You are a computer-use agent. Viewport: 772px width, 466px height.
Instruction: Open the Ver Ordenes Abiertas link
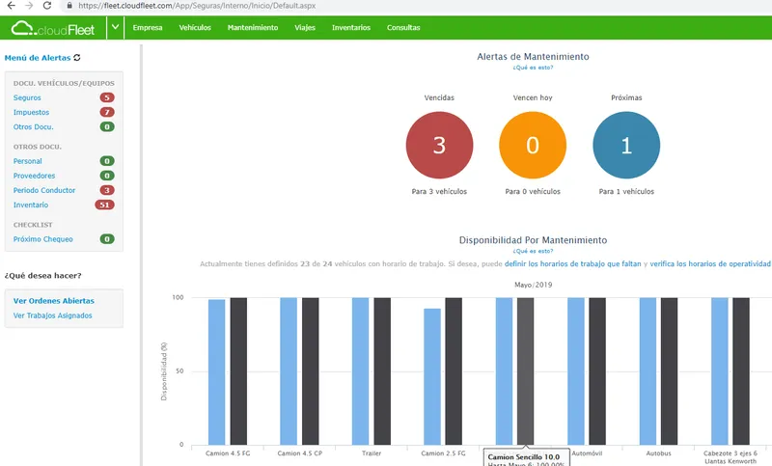54,301
